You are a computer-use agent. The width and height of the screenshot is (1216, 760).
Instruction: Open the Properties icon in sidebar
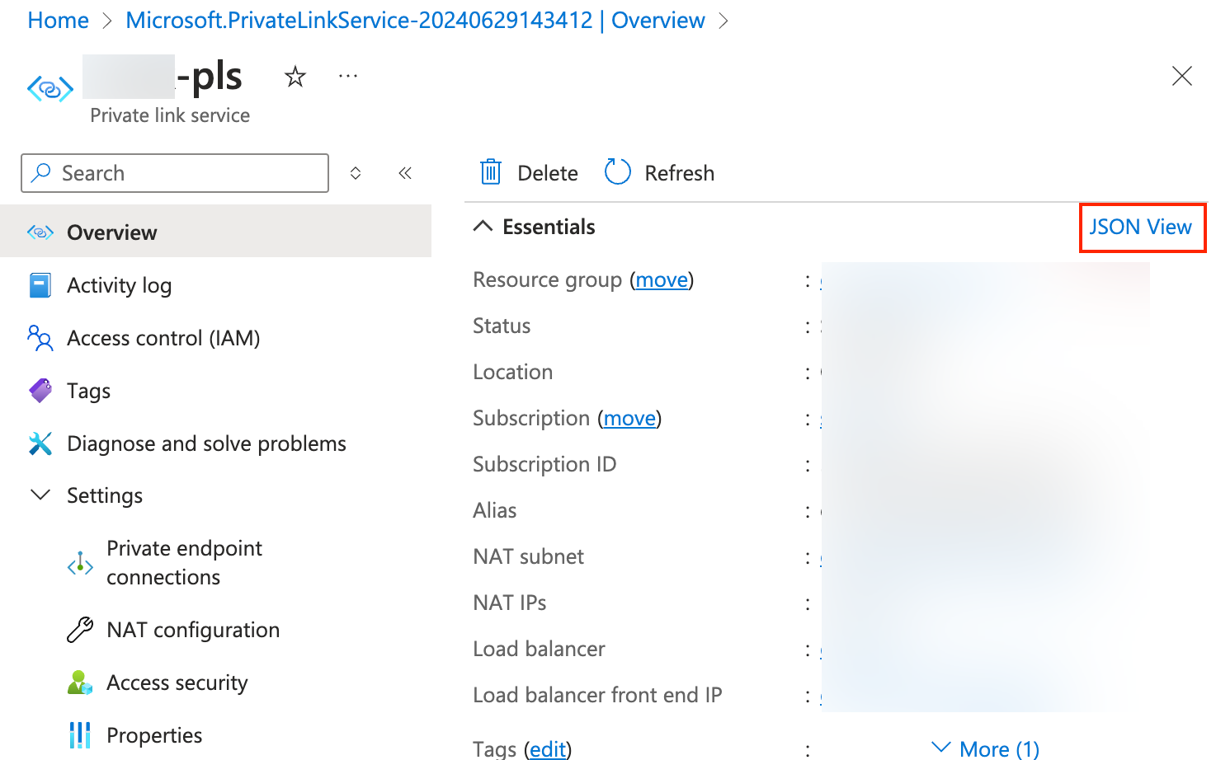tap(79, 734)
